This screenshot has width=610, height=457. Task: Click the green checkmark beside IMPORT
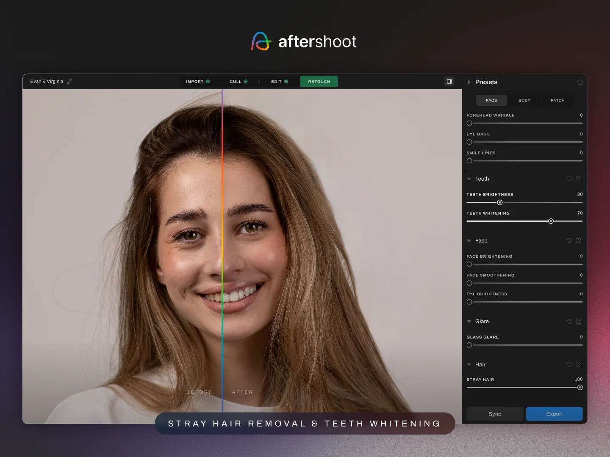click(208, 81)
